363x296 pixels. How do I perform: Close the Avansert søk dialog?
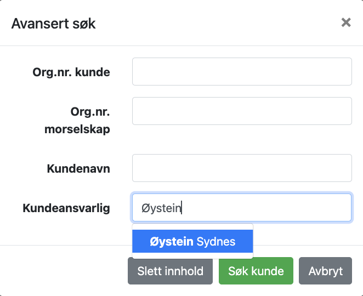[x=346, y=22]
